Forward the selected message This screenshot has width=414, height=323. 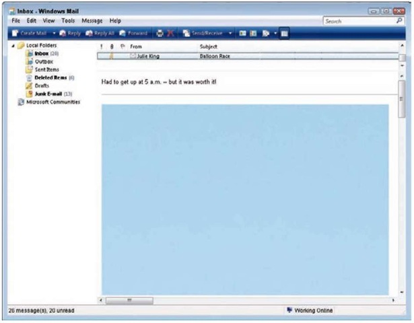click(133, 33)
